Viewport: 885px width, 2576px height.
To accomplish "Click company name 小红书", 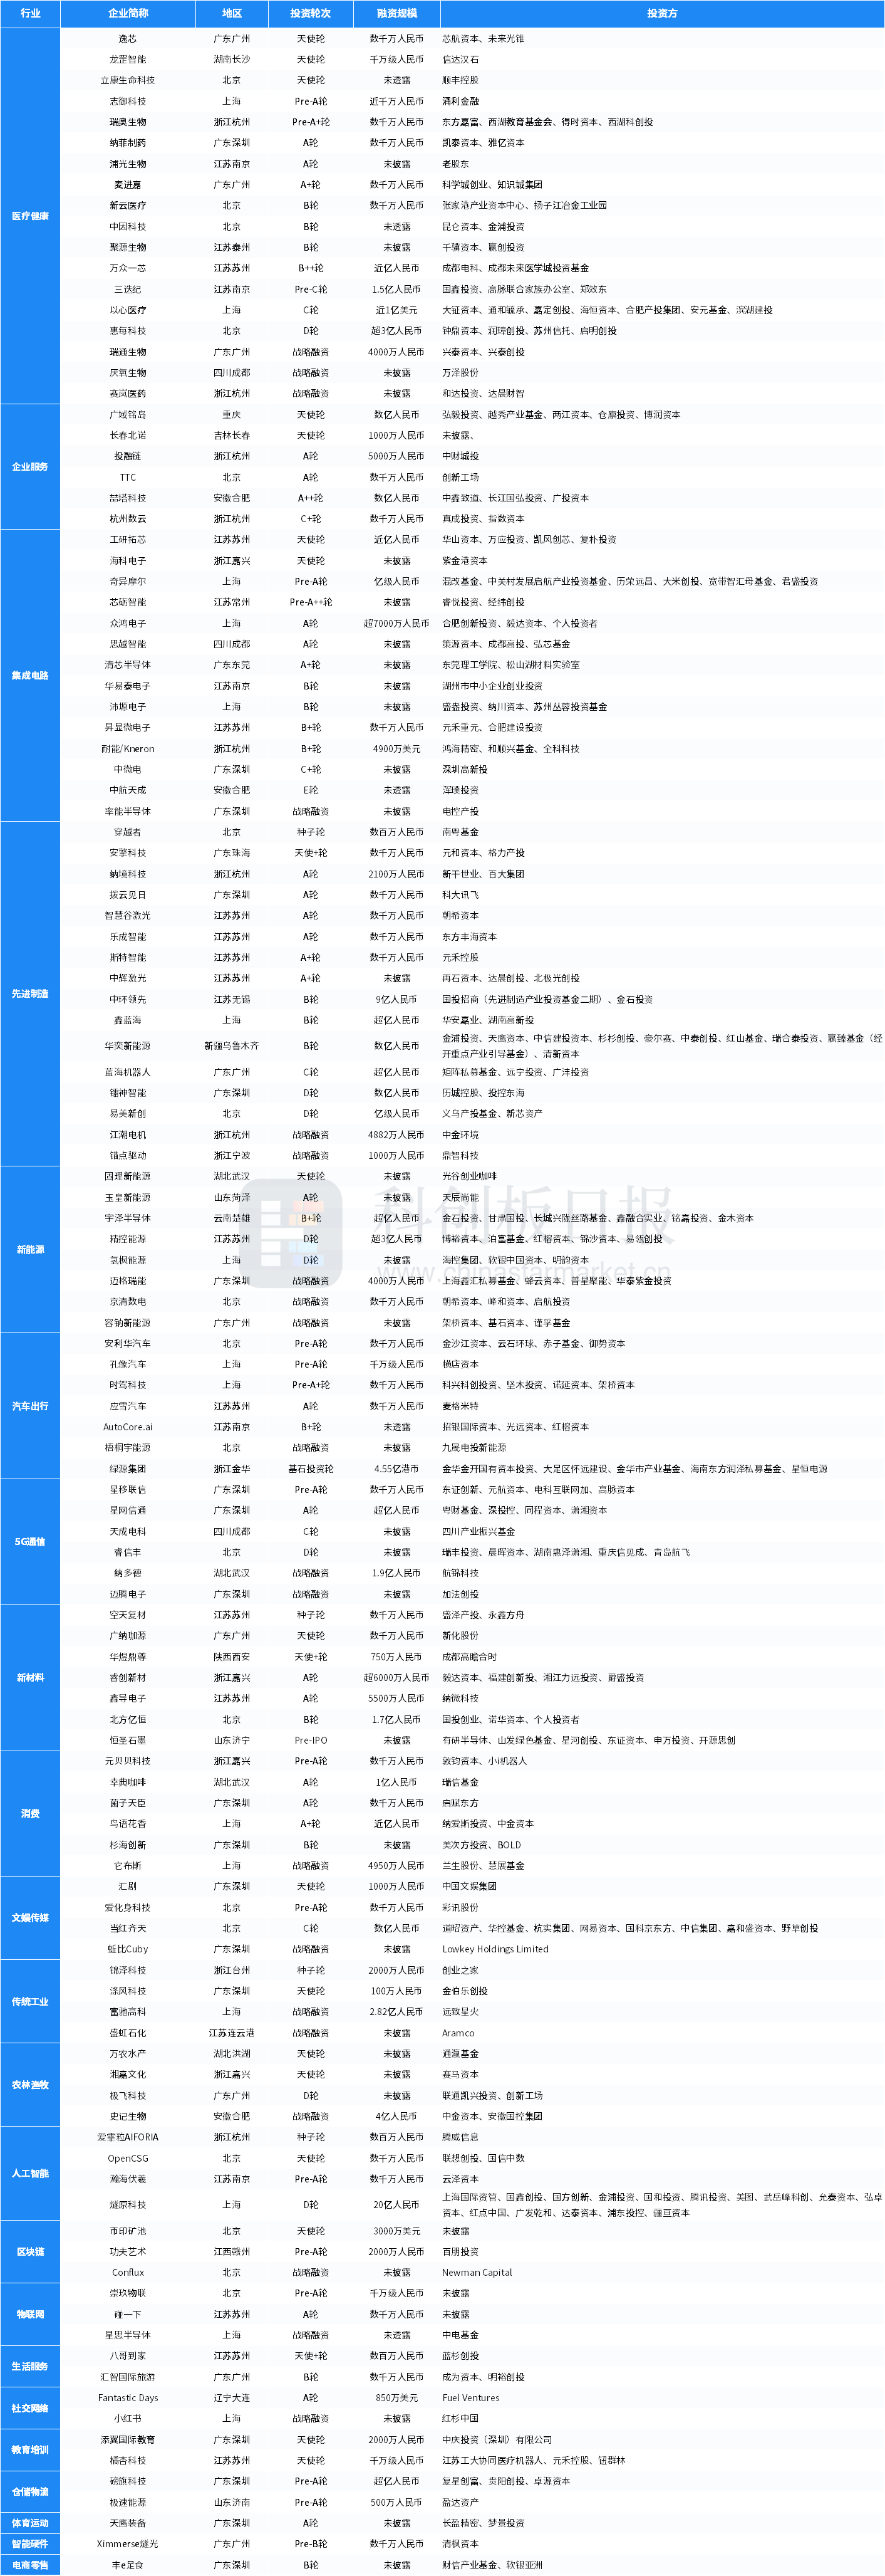I will 128,2419.
